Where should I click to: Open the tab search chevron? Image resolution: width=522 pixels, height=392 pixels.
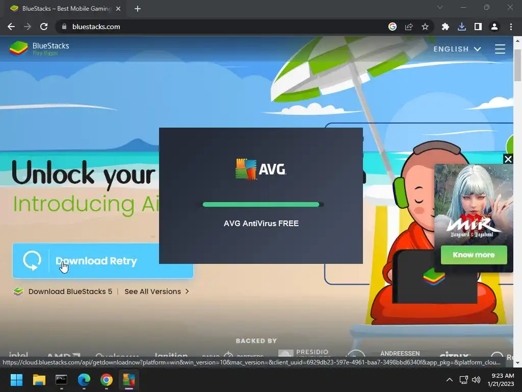(x=440, y=7)
